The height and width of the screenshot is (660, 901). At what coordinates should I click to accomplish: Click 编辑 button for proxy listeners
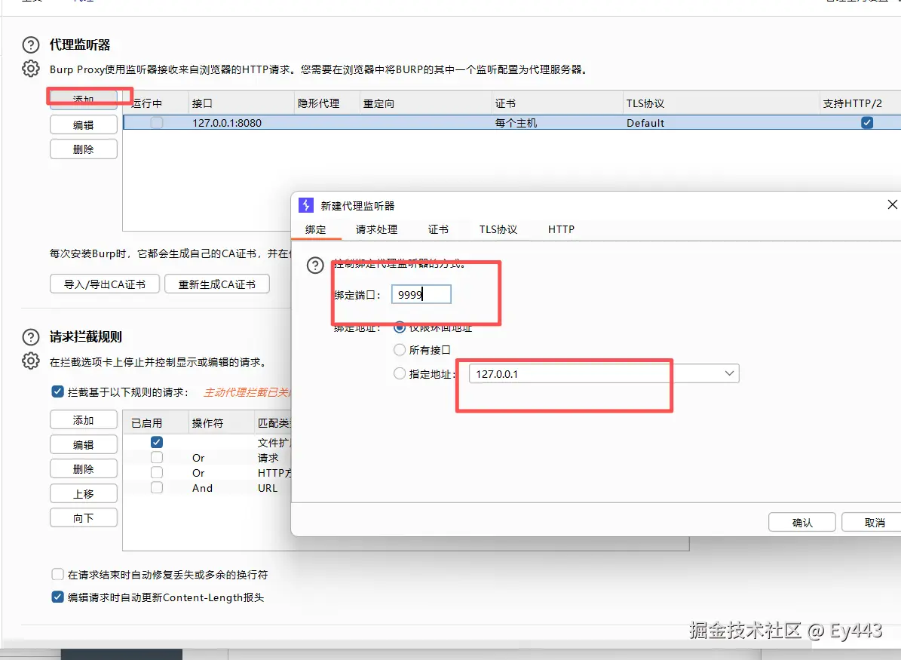(x=84, y=124)
